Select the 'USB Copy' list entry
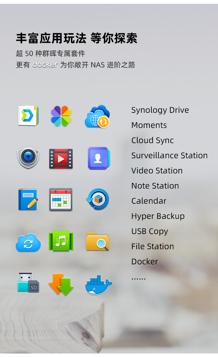The width and height of the screenshot is (218, 357). pos(150,231)
